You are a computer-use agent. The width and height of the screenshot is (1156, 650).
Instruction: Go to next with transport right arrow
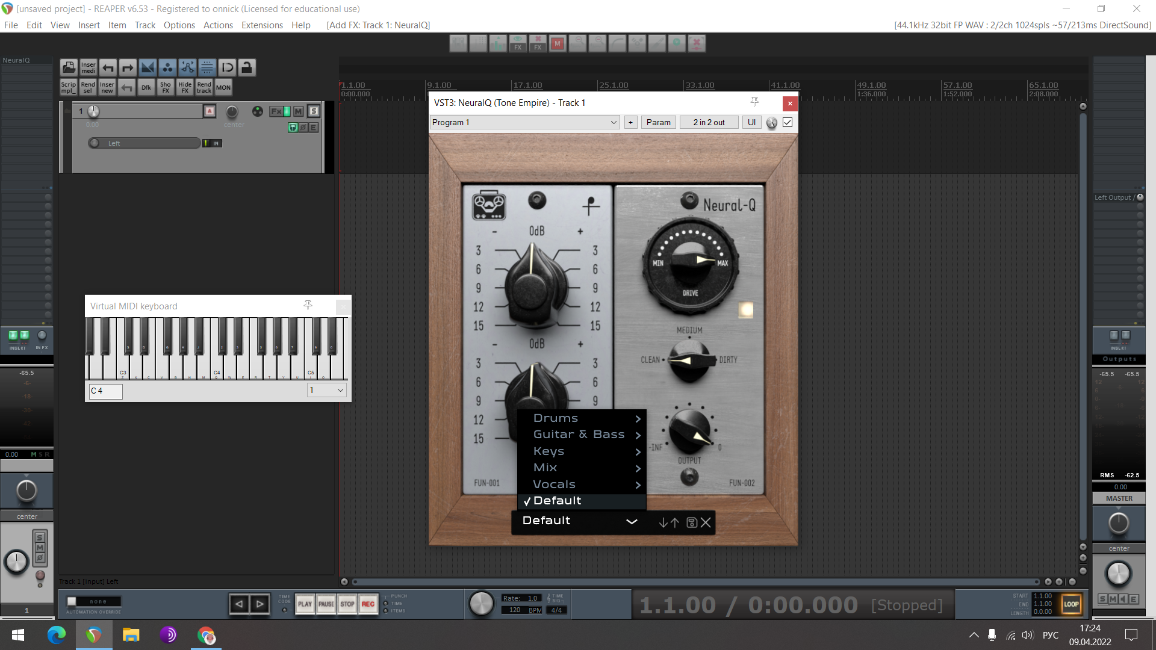(x=259, y=604)
